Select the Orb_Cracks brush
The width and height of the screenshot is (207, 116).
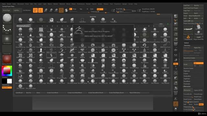coord(124,76)
